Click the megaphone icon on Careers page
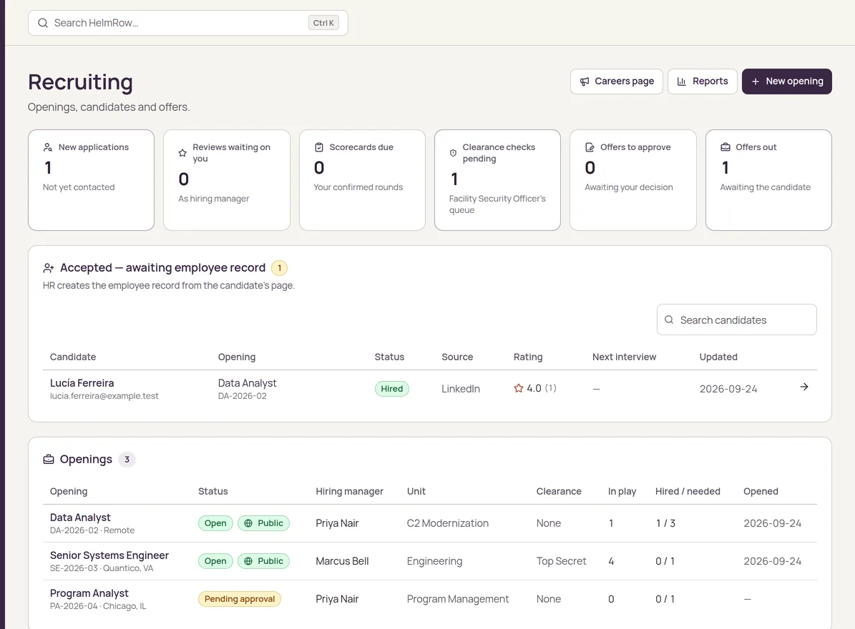The height and width of the screenshot is (629, 855). point(585,81)
